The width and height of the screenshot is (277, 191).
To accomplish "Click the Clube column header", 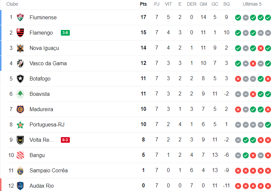I will click(12, 4).
